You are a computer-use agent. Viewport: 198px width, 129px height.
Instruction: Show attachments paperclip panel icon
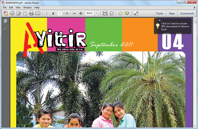coord(5,29)
